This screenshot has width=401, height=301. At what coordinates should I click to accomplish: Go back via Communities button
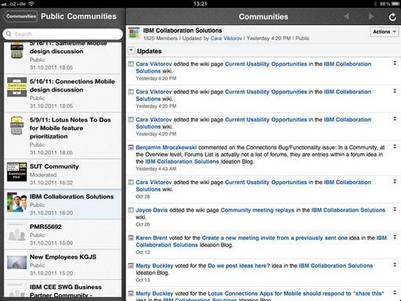tap(20, 16)
